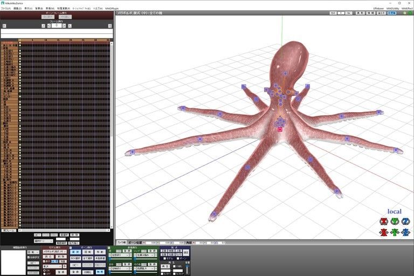Step forward one frame with right arrow
Image resolution: width=414 pixels, height=276 pixels.
coord(64,26)
